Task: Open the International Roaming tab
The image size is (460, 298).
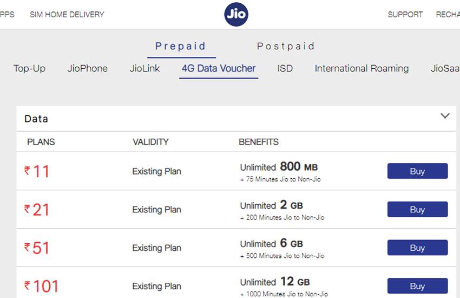Action: (362, 68)
